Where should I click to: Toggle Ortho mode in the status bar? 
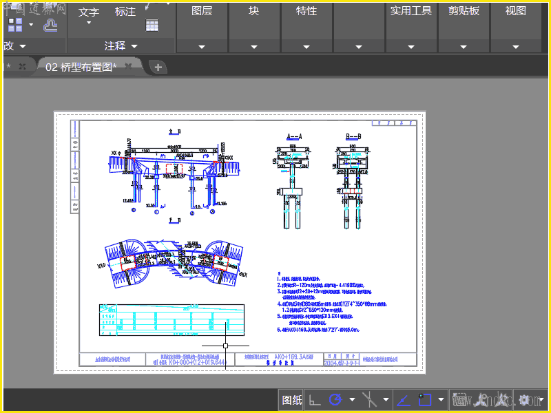[314, 399]
